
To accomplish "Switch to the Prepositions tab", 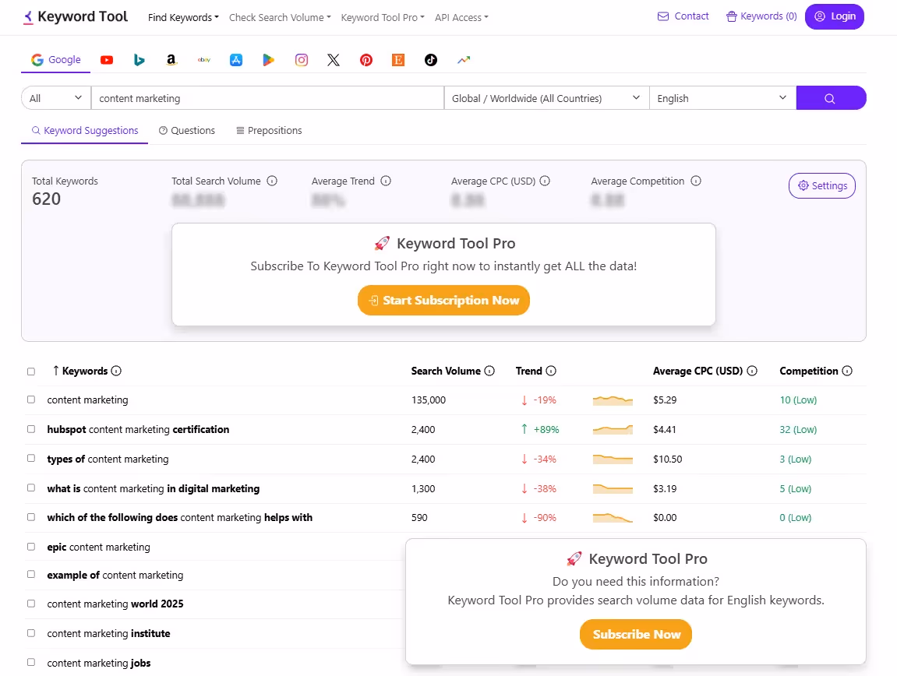I will (x=269, y=130).
